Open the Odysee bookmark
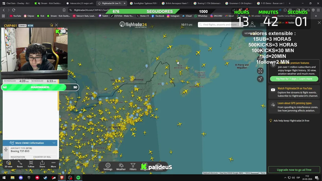The height and width of the screenshot is (181, 322). tap(29, 16)
